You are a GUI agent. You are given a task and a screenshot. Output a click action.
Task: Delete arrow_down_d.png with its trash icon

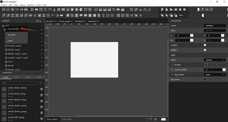point(42,89)
